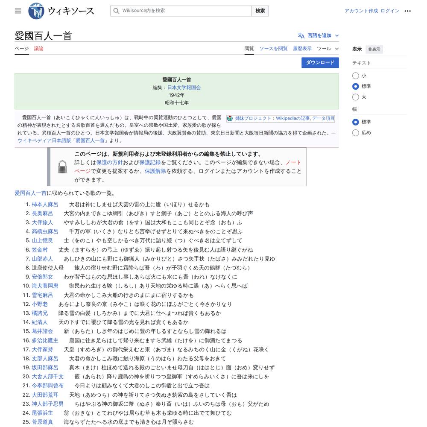This screenshot has width=427, height=427.
Task: Open poet link 笠金村
Action: tap(39, 250)
